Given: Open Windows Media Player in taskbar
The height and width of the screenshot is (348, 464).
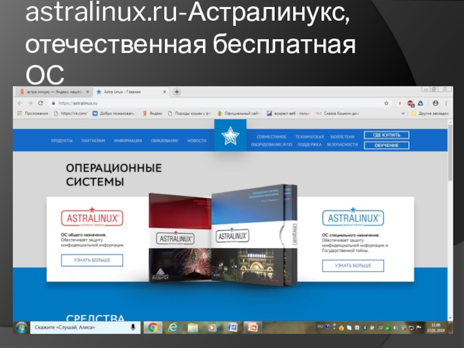Looking at the screenshot, I should [212, 328].
